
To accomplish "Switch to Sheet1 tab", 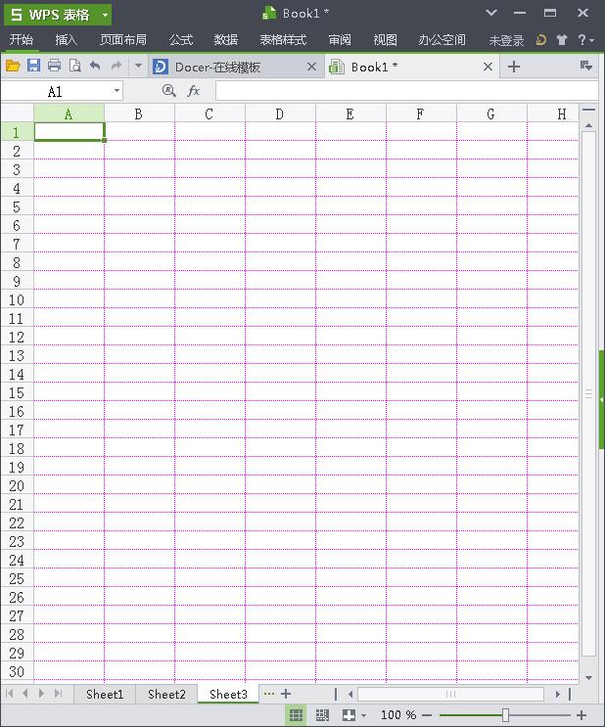I will point(105,694).
